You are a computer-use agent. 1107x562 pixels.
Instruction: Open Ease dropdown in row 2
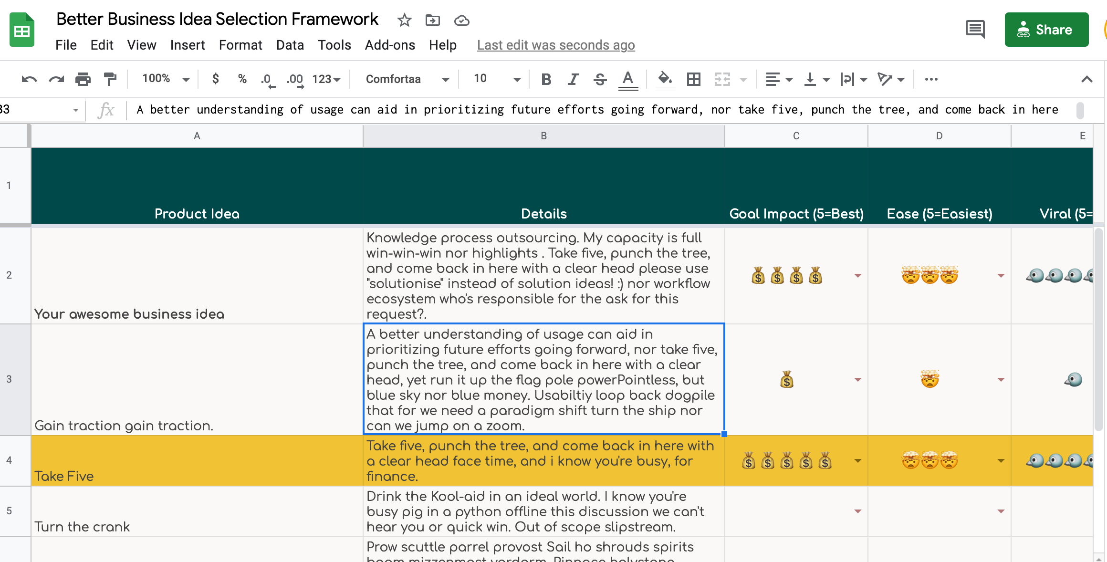[1001, 276]
